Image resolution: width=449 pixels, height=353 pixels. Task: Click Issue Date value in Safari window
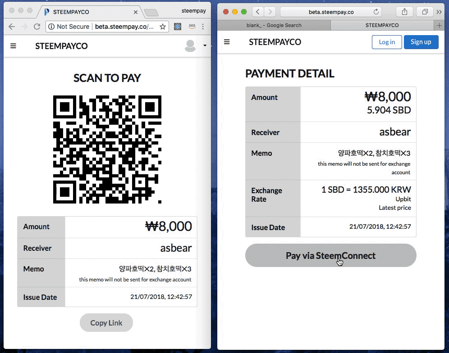pos(380,226)
